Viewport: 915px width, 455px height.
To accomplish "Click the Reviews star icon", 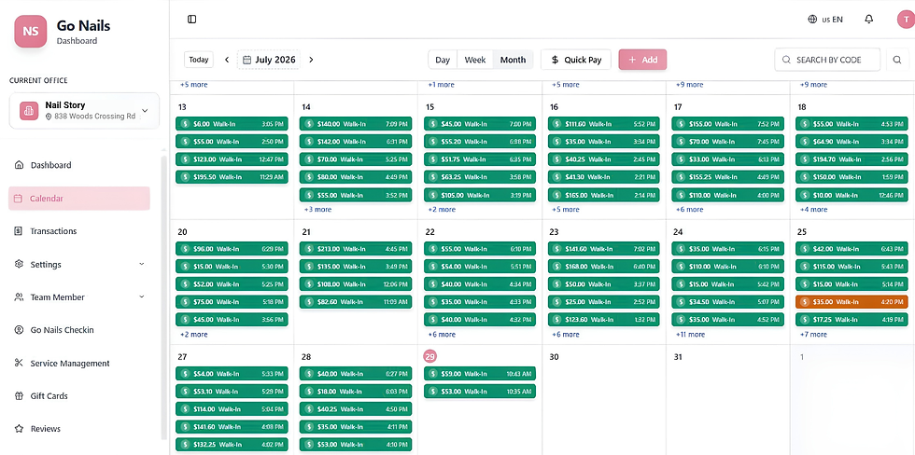I will (19, 429).
